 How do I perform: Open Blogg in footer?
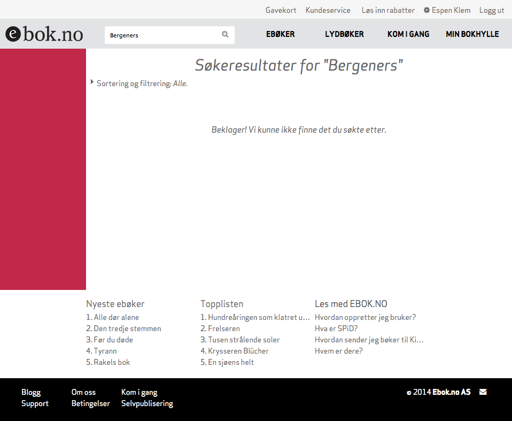point(31,392)
